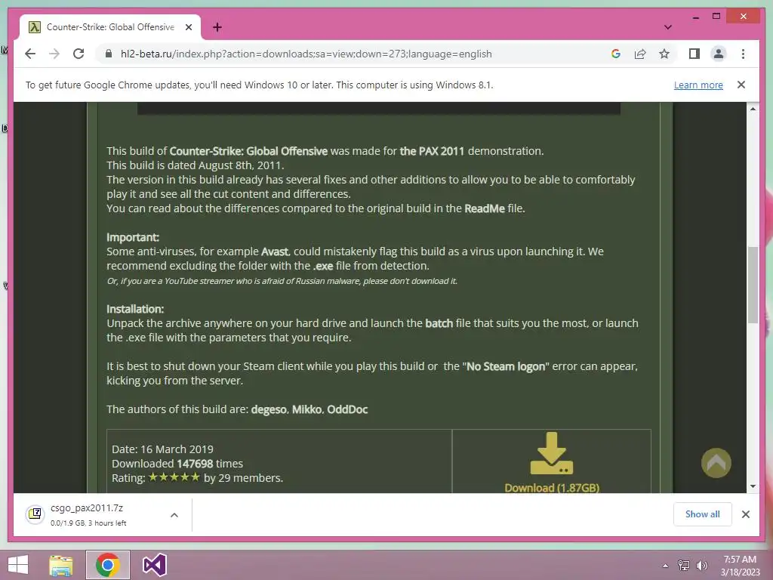Click the Download (1.87GB) link
773x580 pixels.
point(552,487)
